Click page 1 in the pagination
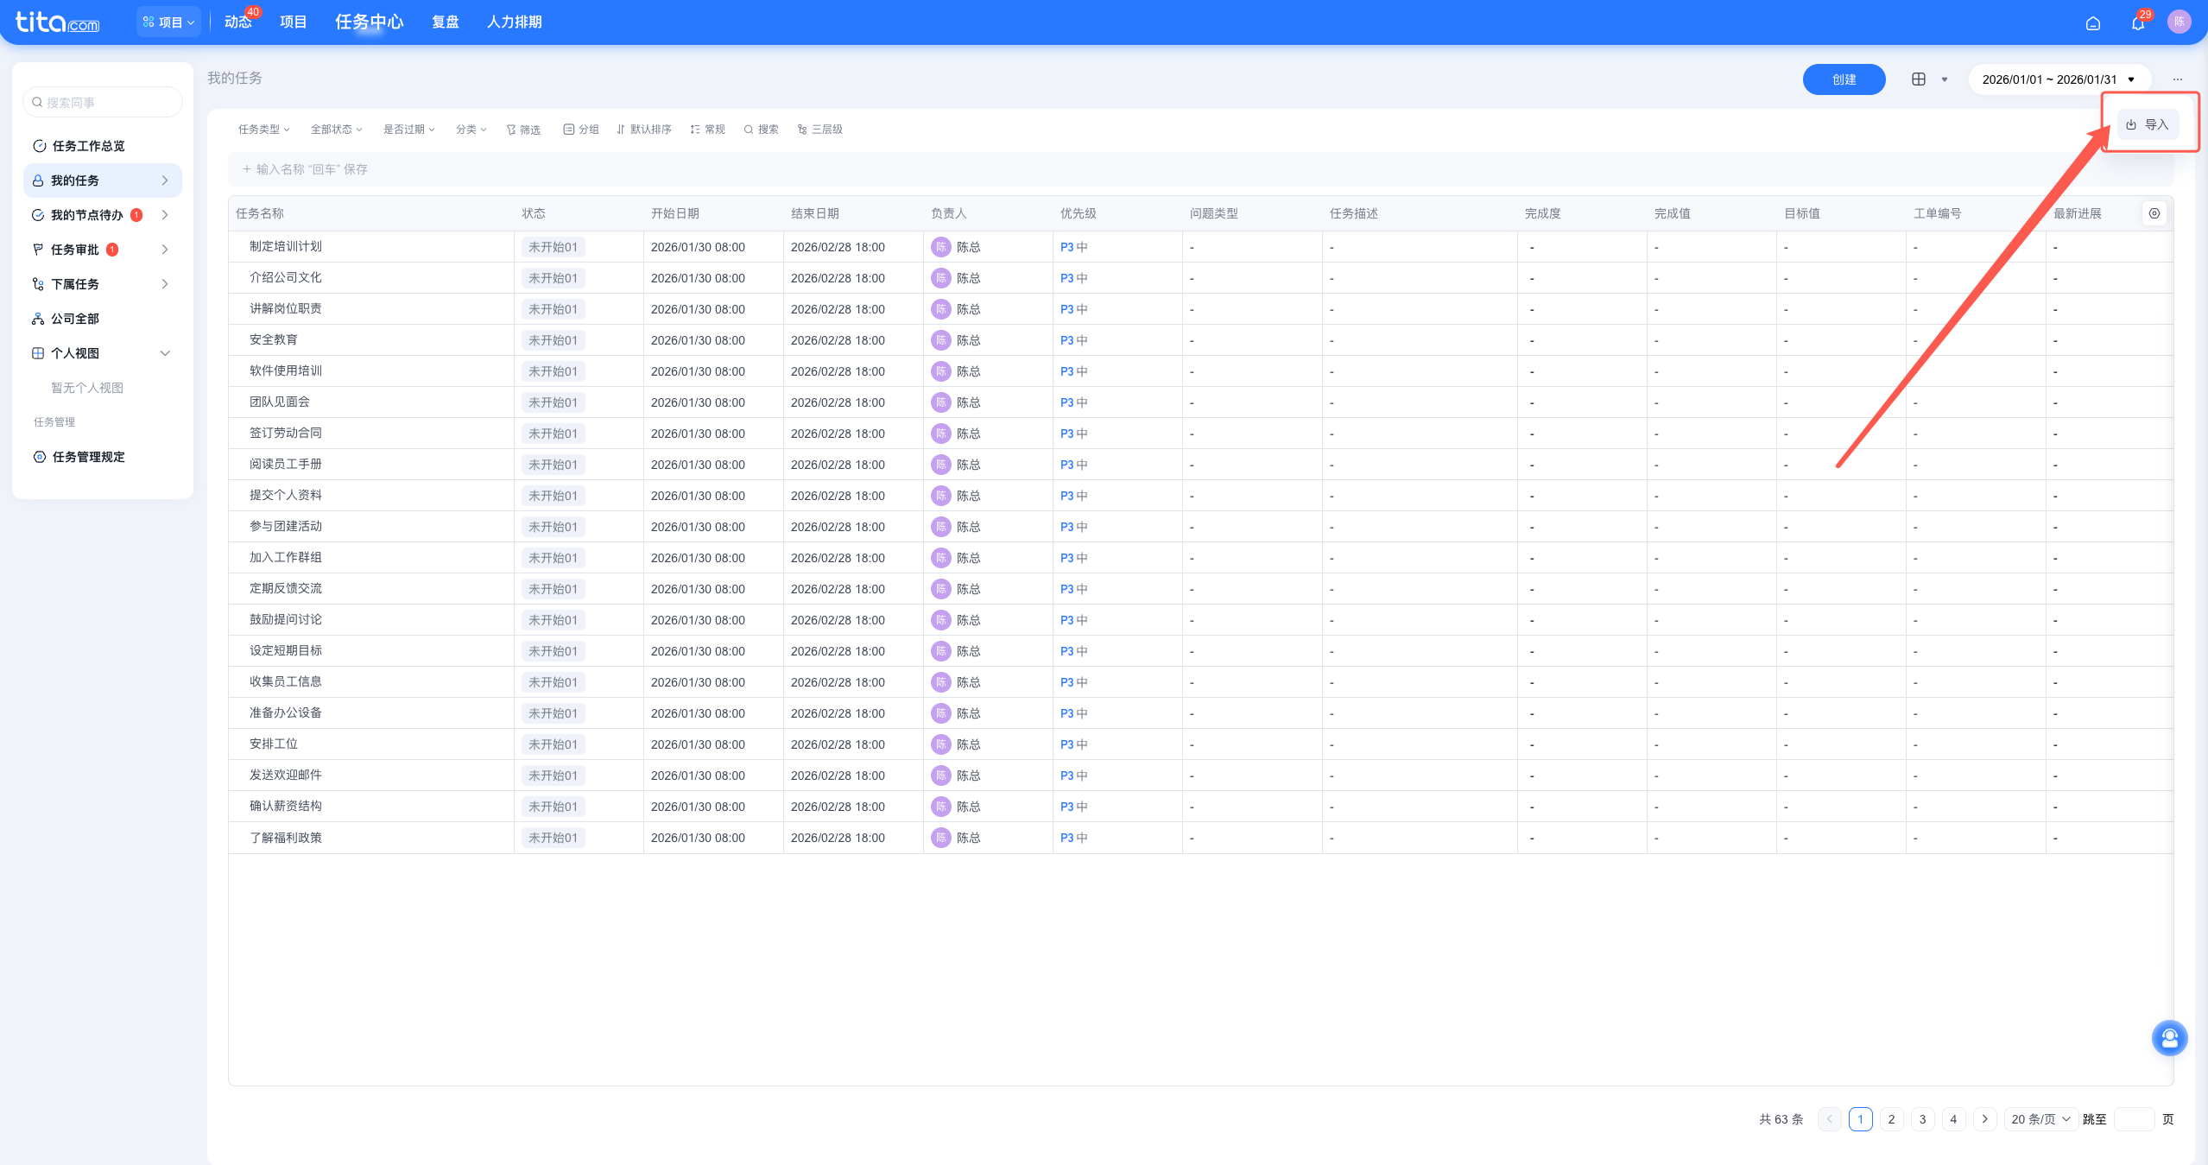 coord(1860,1119)
